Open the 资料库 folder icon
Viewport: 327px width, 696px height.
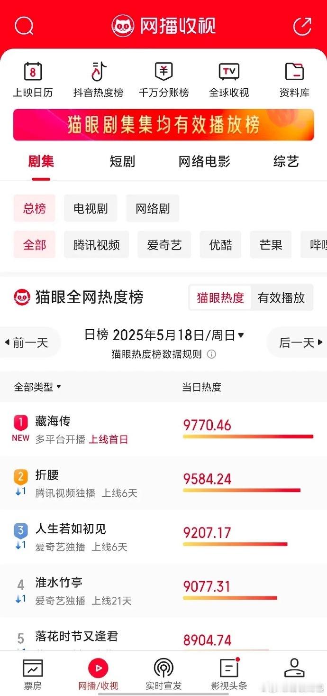click(x=294, y=72)
